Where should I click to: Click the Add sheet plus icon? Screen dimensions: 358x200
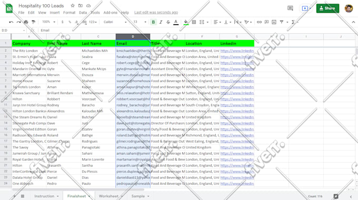(x=14, y=196)
